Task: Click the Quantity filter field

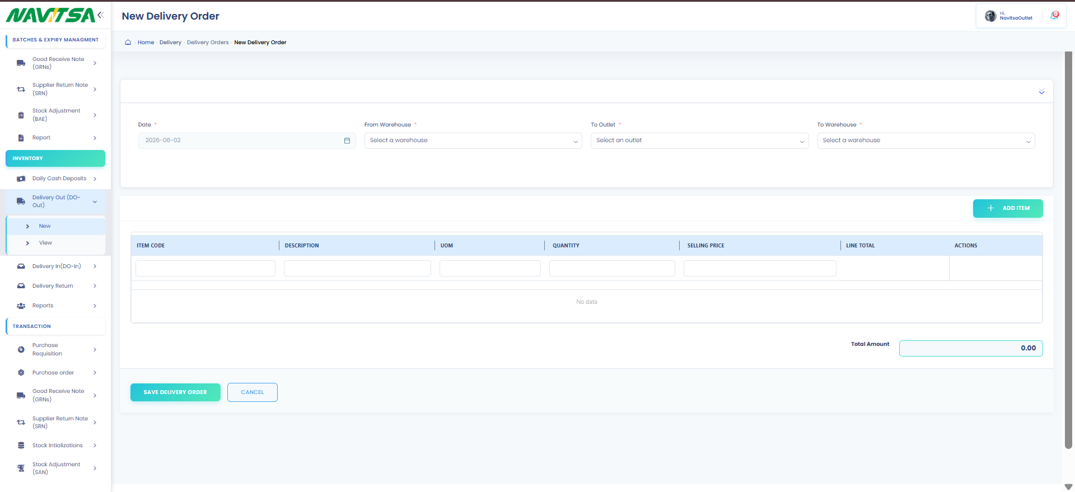Action: [612, 269]
